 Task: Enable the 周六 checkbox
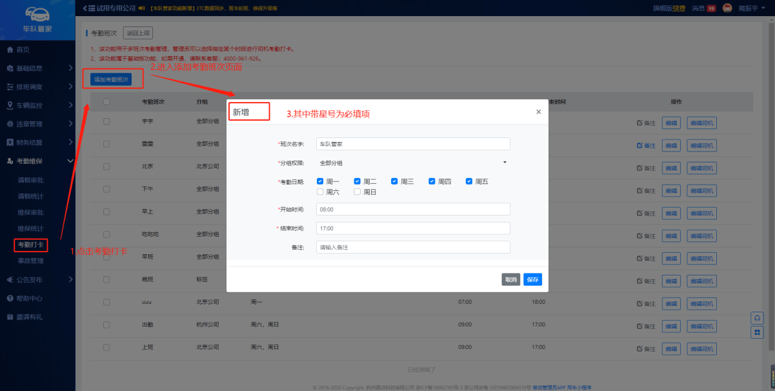(x=320, y=192)
